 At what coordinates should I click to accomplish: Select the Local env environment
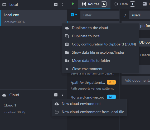point(33,18)
